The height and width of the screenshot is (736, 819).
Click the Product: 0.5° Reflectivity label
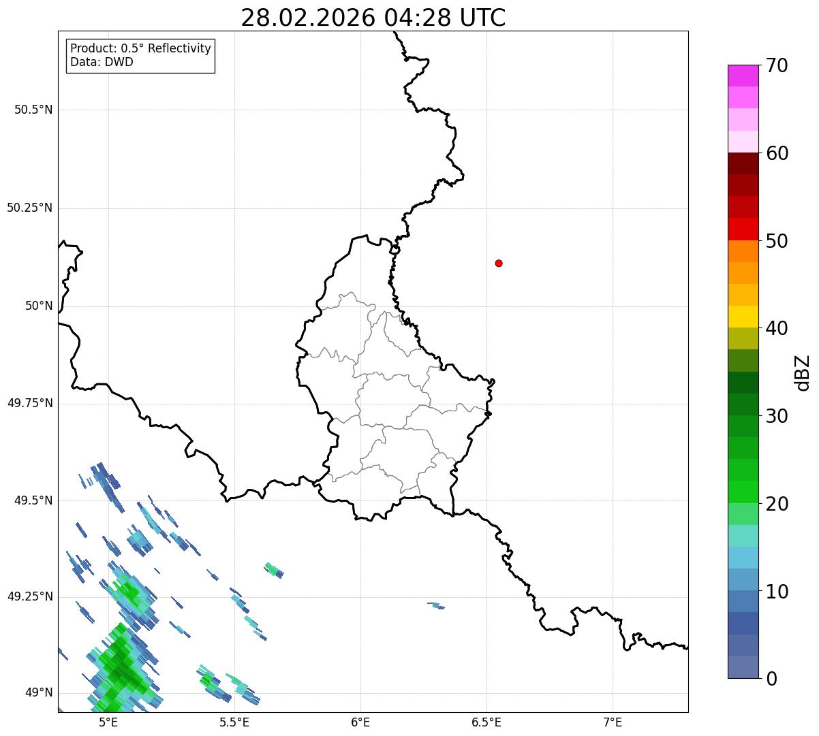click(140, 49)
